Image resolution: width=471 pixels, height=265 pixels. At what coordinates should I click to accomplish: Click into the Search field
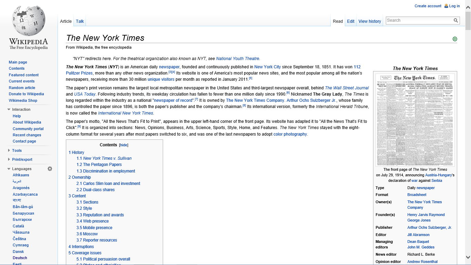coord(419,20)
